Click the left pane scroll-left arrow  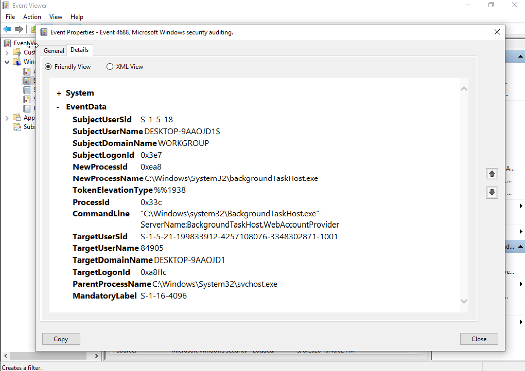pyautogui.click(x=6, y=356)
